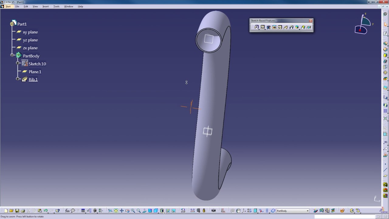The width and height of the screenshot is (389, 219).
Task: Select the zx plane in tree
Action: (30, 48)
